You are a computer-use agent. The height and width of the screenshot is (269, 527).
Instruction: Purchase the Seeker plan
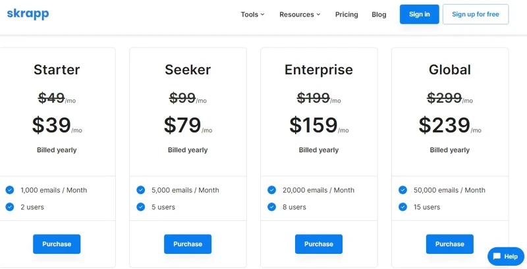pyautogui.click(x=188, y=244)
